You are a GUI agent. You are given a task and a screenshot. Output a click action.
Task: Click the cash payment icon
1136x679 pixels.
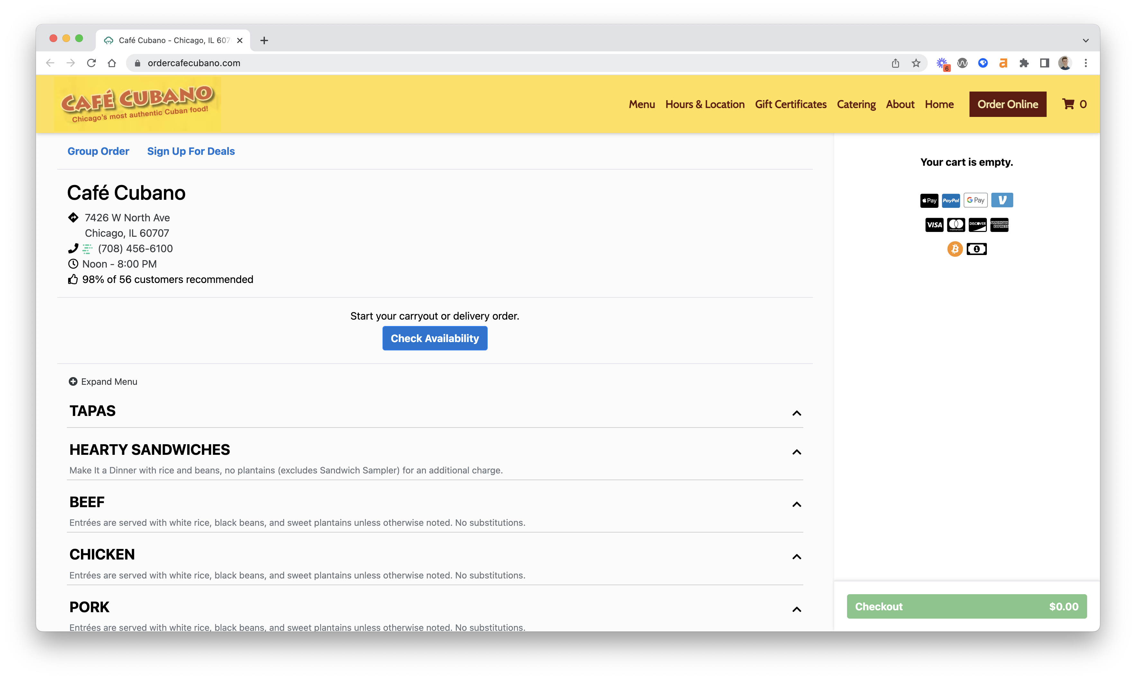pyautogui.click(x=977, y=249)
